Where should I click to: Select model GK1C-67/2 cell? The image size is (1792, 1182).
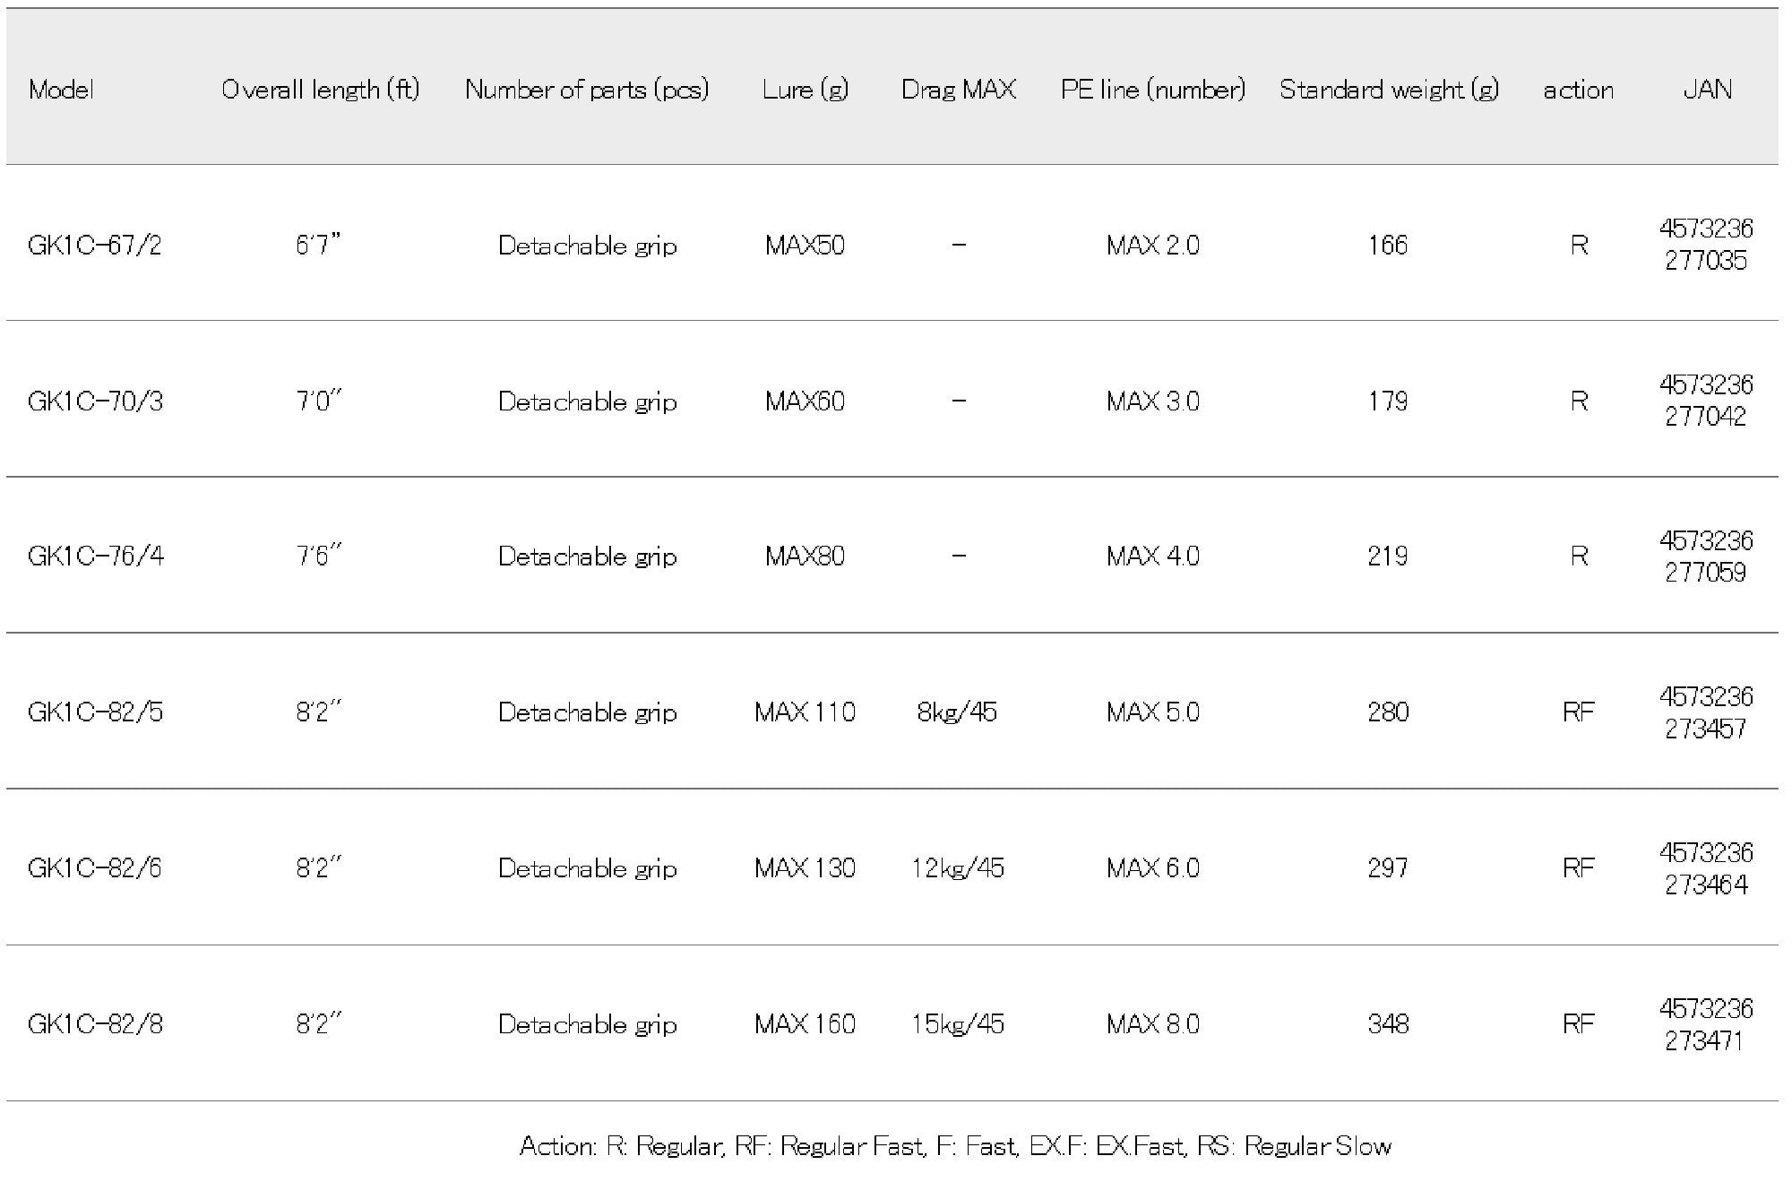95,246
